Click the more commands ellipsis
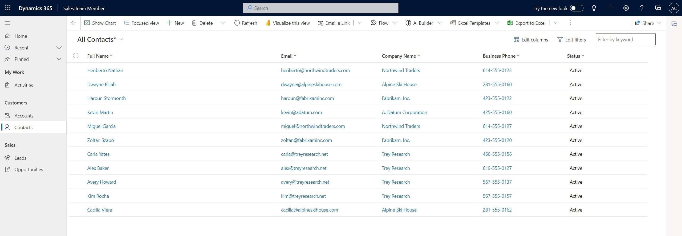 570,23
